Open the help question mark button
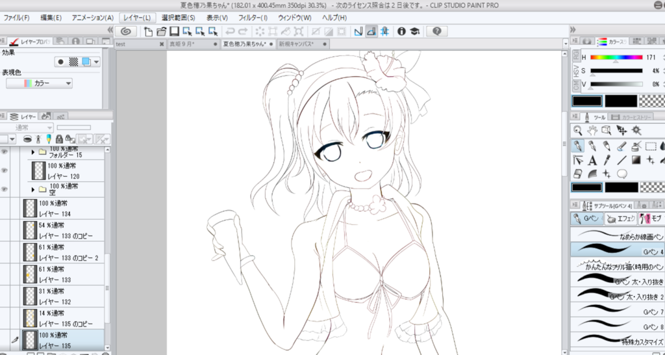This screenshot has width=665, height=355. click(x=437, y=31)
